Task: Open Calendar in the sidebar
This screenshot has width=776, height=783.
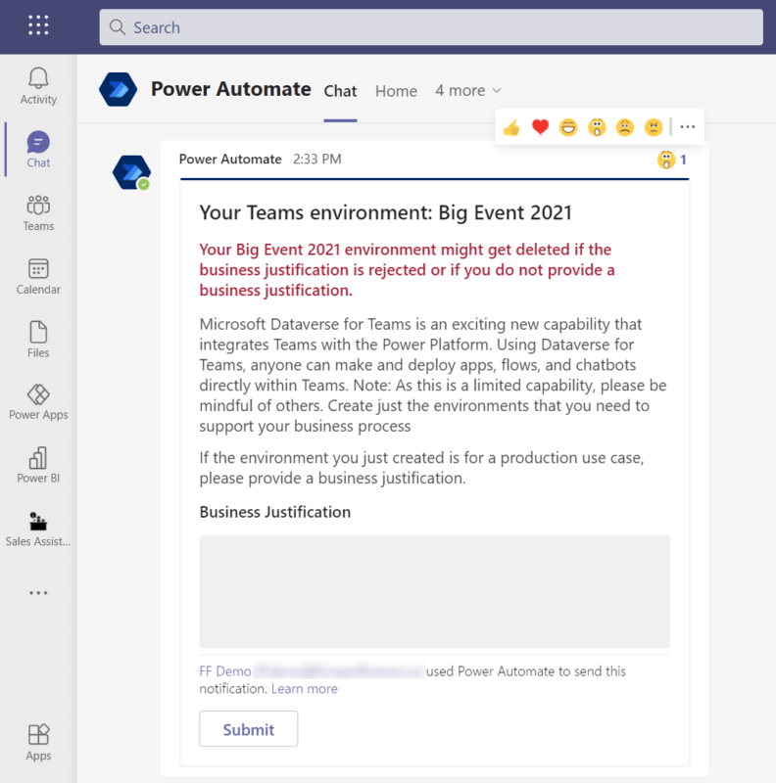Action: 38,276
